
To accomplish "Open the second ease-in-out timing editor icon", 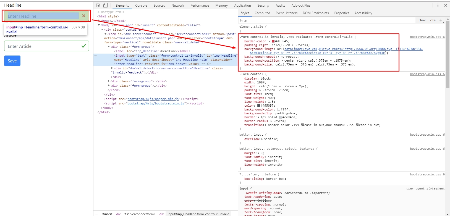I will point(357,125).
